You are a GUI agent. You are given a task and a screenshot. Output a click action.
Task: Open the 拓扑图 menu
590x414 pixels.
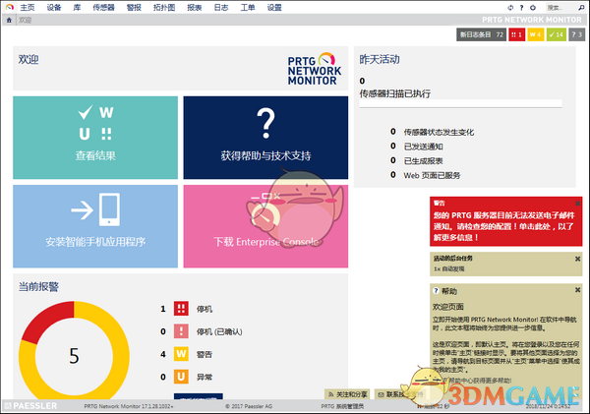pos(164,8)
